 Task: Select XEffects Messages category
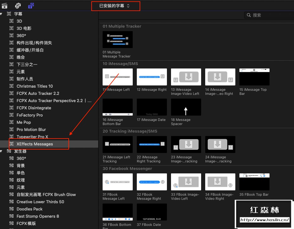(35, 144)
